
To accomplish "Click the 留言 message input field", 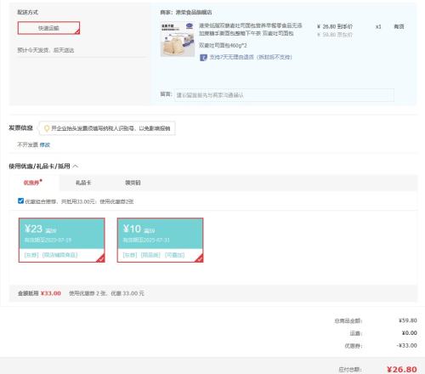I will [284, 95].
